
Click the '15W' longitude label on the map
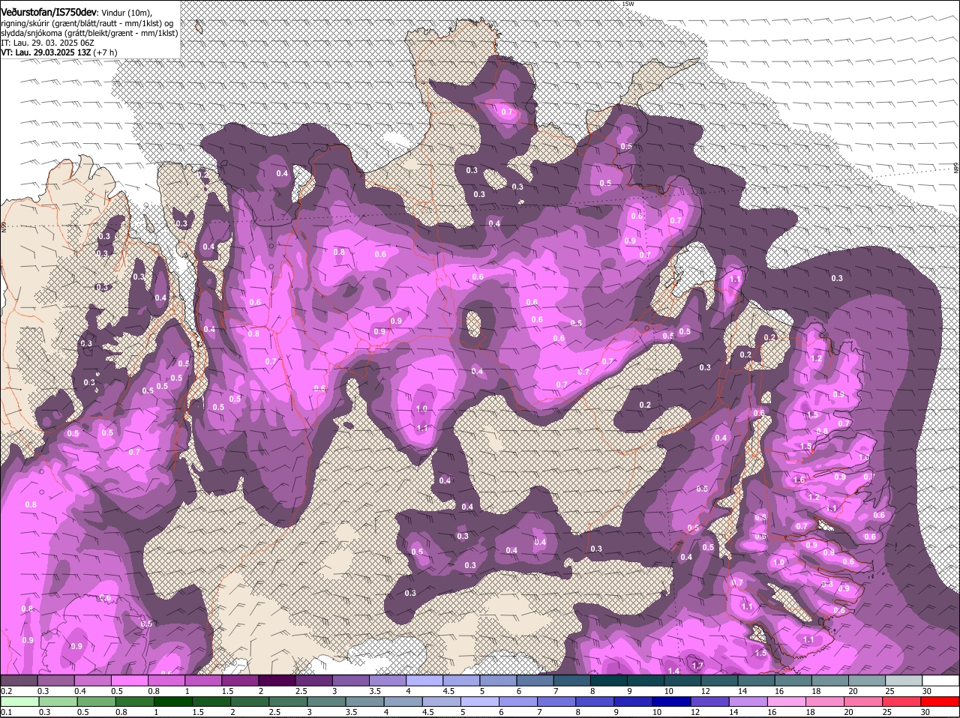pos(628,4)
